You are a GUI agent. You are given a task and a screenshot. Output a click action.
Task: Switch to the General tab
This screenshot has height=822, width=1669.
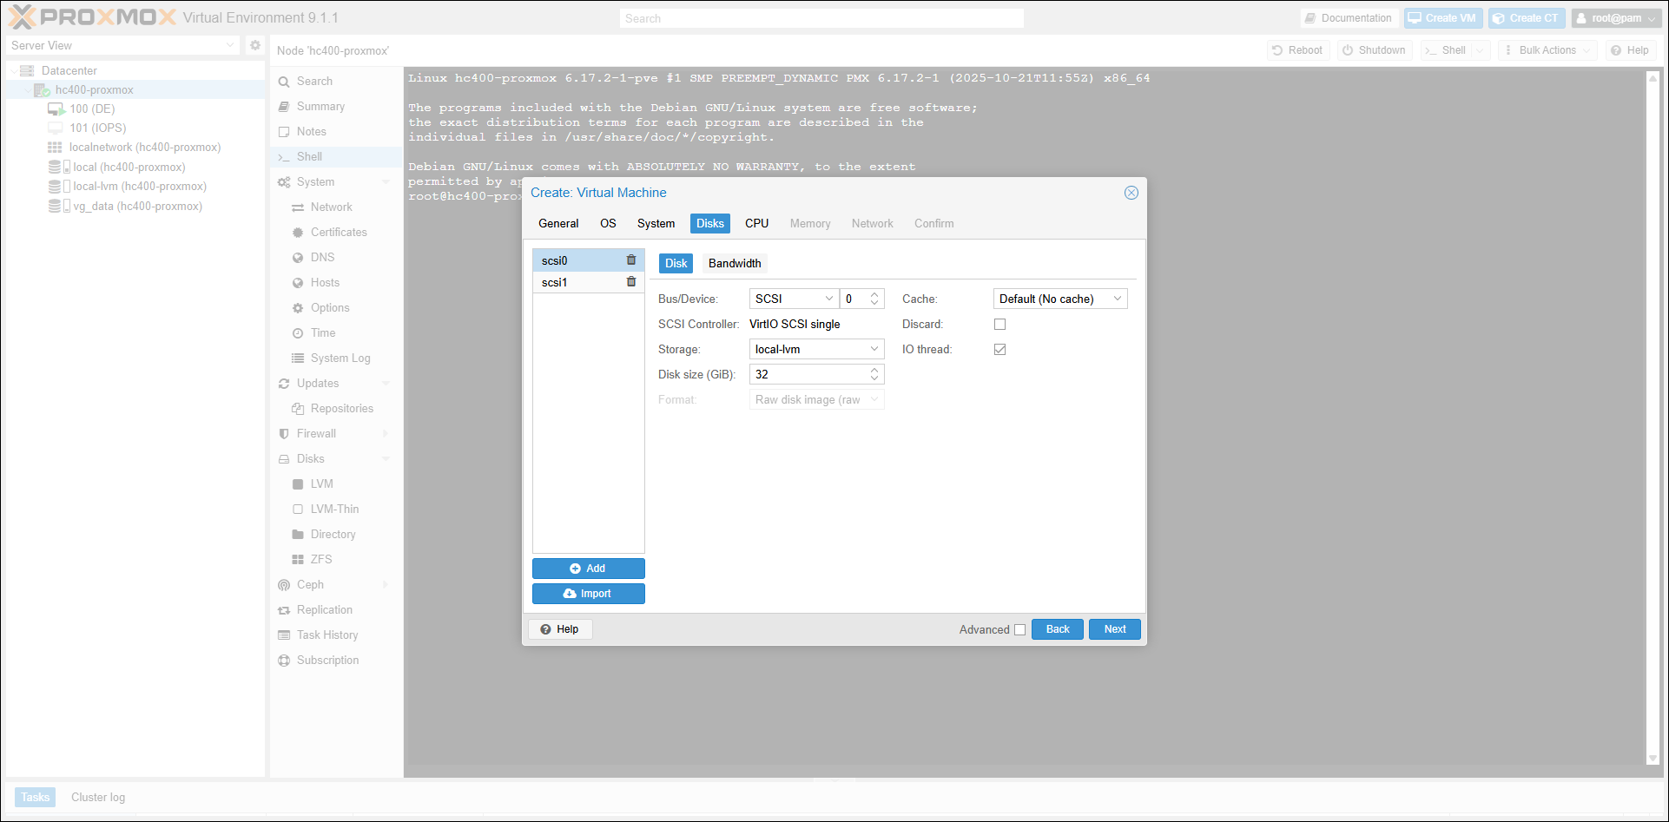pos(558,223)
